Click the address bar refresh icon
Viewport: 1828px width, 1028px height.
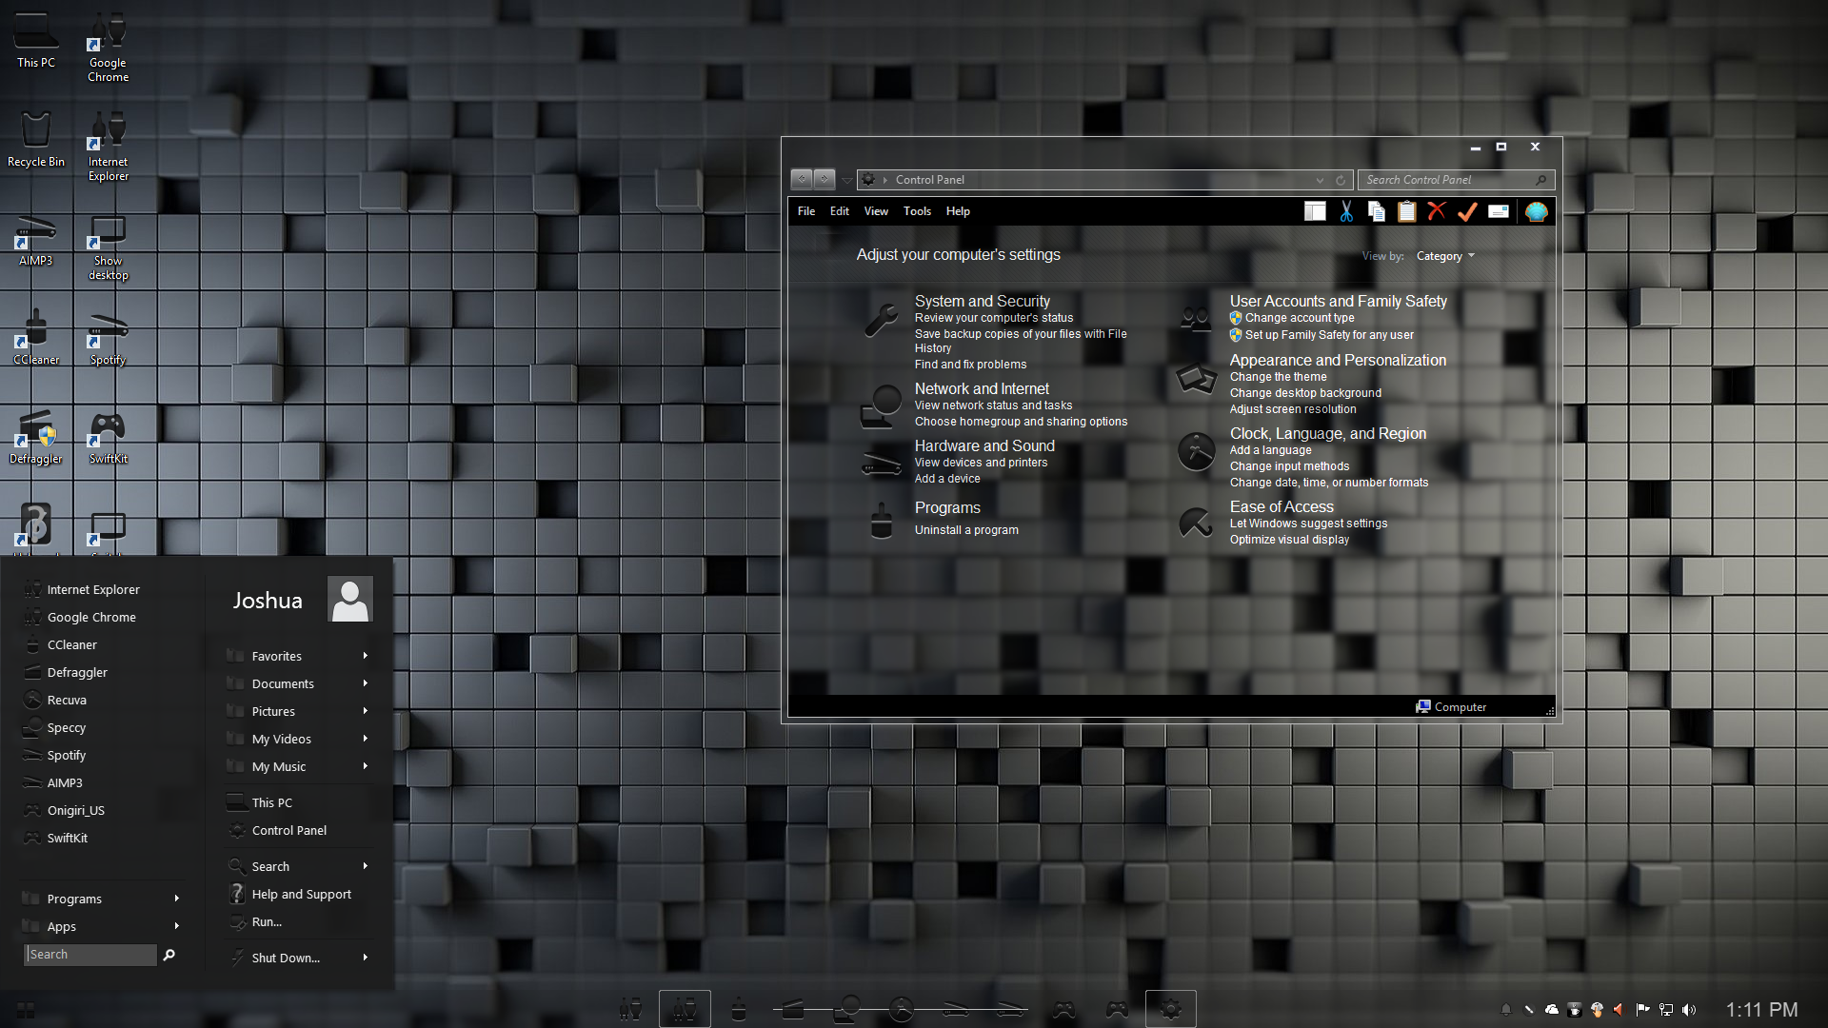pyautogui.click(x=1341, y=180)
